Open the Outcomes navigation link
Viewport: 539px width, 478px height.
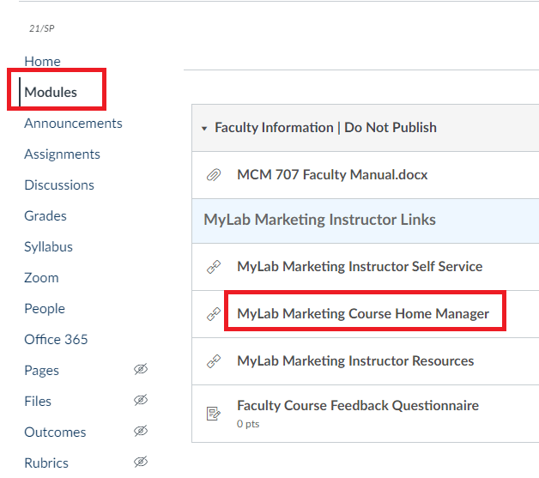click(55, 433)
